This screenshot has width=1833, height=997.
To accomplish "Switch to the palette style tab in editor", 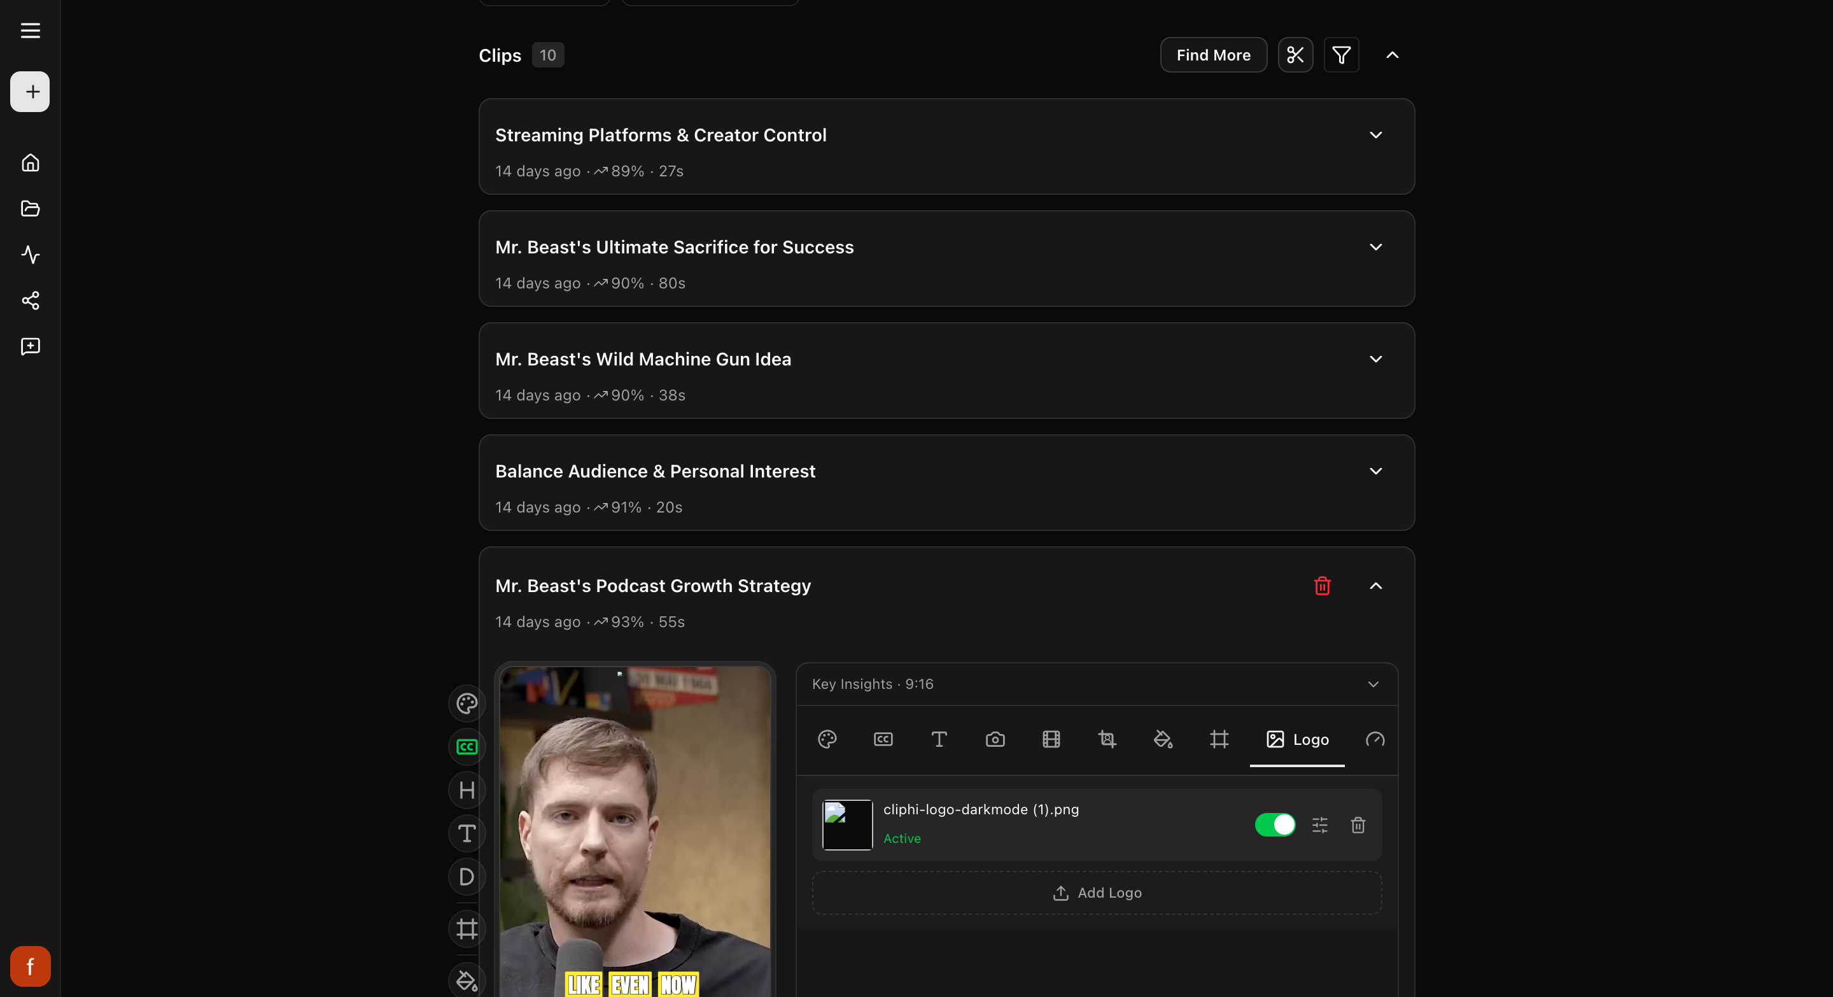I will coord(827,739).
